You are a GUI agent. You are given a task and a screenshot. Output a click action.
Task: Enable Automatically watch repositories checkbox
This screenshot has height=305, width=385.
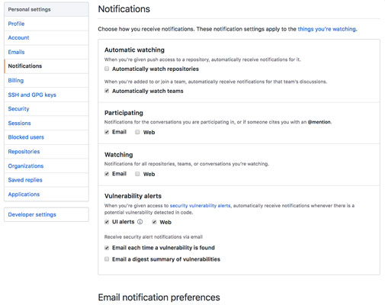[107, 69]
